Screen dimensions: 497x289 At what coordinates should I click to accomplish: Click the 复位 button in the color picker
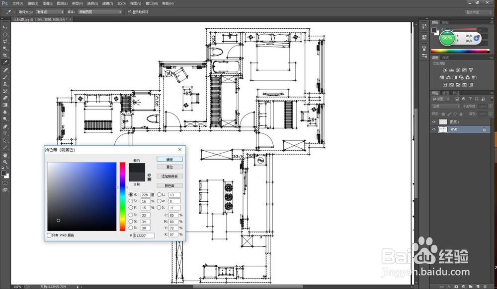[169, 167]
